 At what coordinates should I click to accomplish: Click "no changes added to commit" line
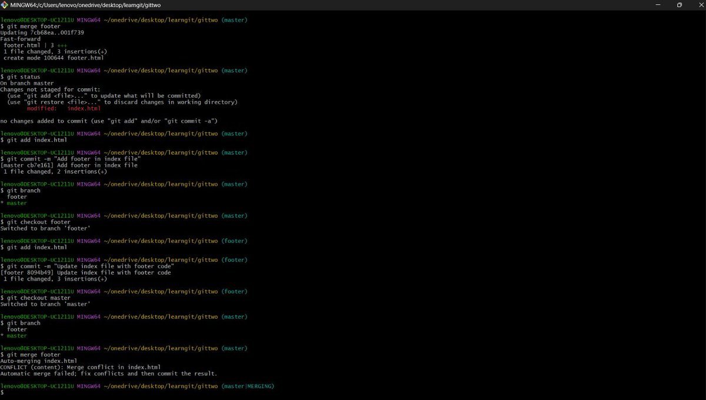click(109, 121)
